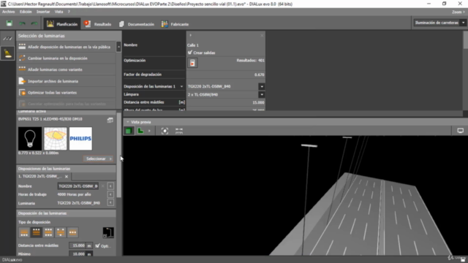Open the Vista menu
Image resolution: width=468 pixels, height=263 pixels.
click(58, 12)
